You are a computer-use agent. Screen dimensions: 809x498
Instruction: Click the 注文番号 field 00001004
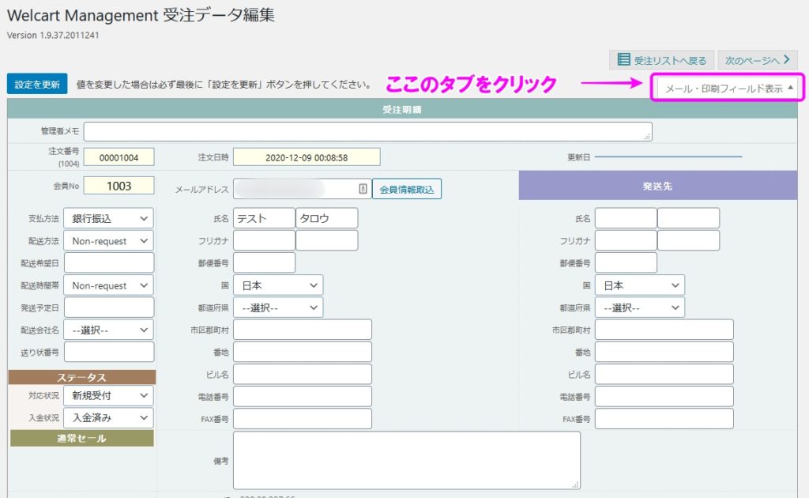click(x=119, y=157)
